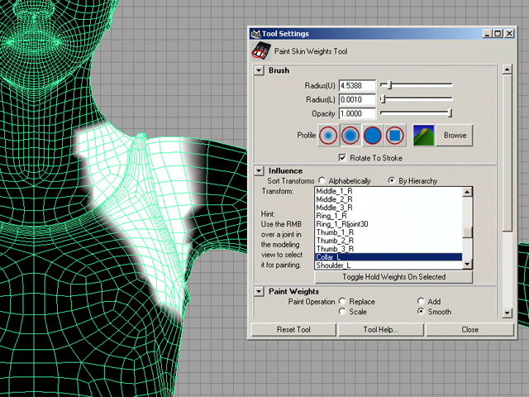Adjust the Radius(U) slider handle
The height and width of the screenshot is (397, 529).
point(389,85)
